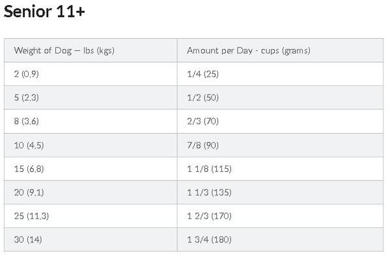Select the 5 (2.3) weight cell

coord(91,98)
